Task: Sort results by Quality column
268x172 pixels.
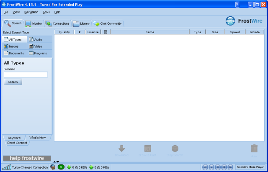Action: (x=64, y=32)
